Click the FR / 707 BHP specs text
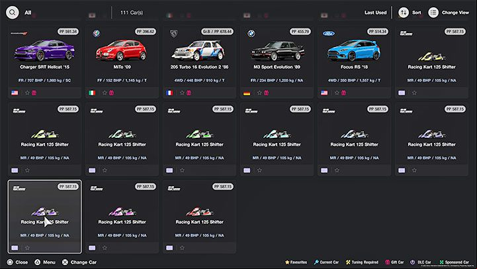The image size is (477, 269). tap(44, 80)
